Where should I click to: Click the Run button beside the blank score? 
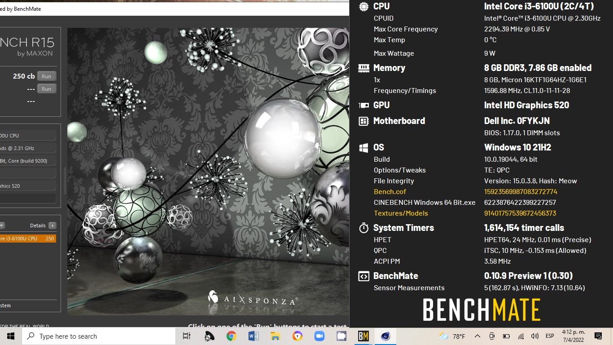point(47,89)
